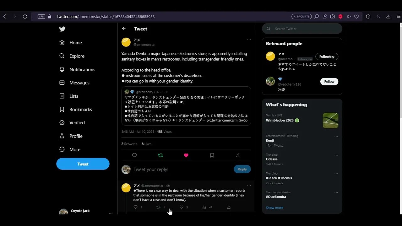402x226 pixels.
Task: Click Show more under What's happening
Action: pyautogui.click(x=274, y=208)
